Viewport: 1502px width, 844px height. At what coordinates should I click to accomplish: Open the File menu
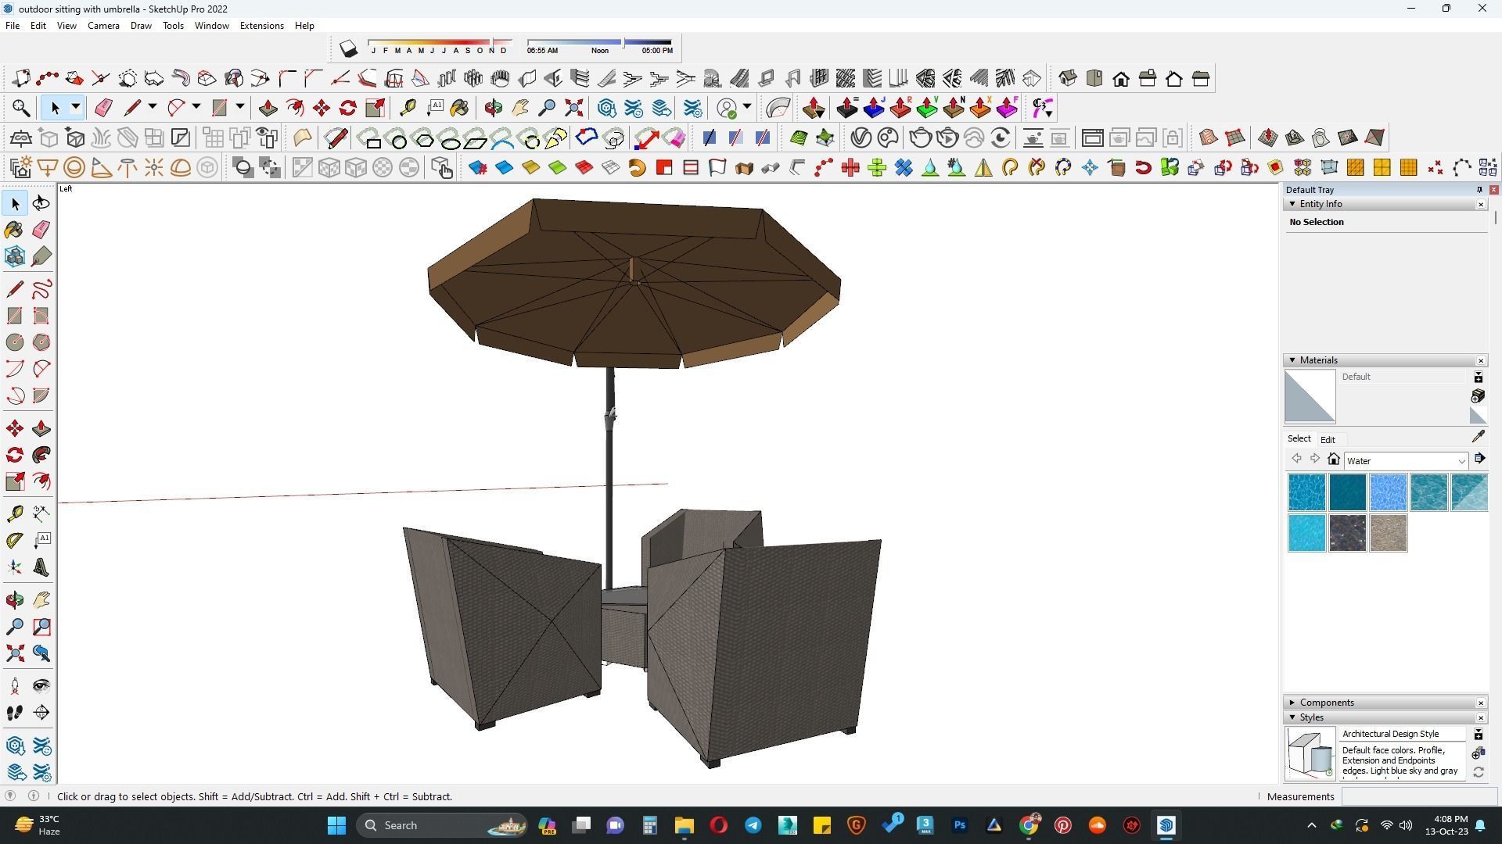pyautogui.click(x=13, y=26)
